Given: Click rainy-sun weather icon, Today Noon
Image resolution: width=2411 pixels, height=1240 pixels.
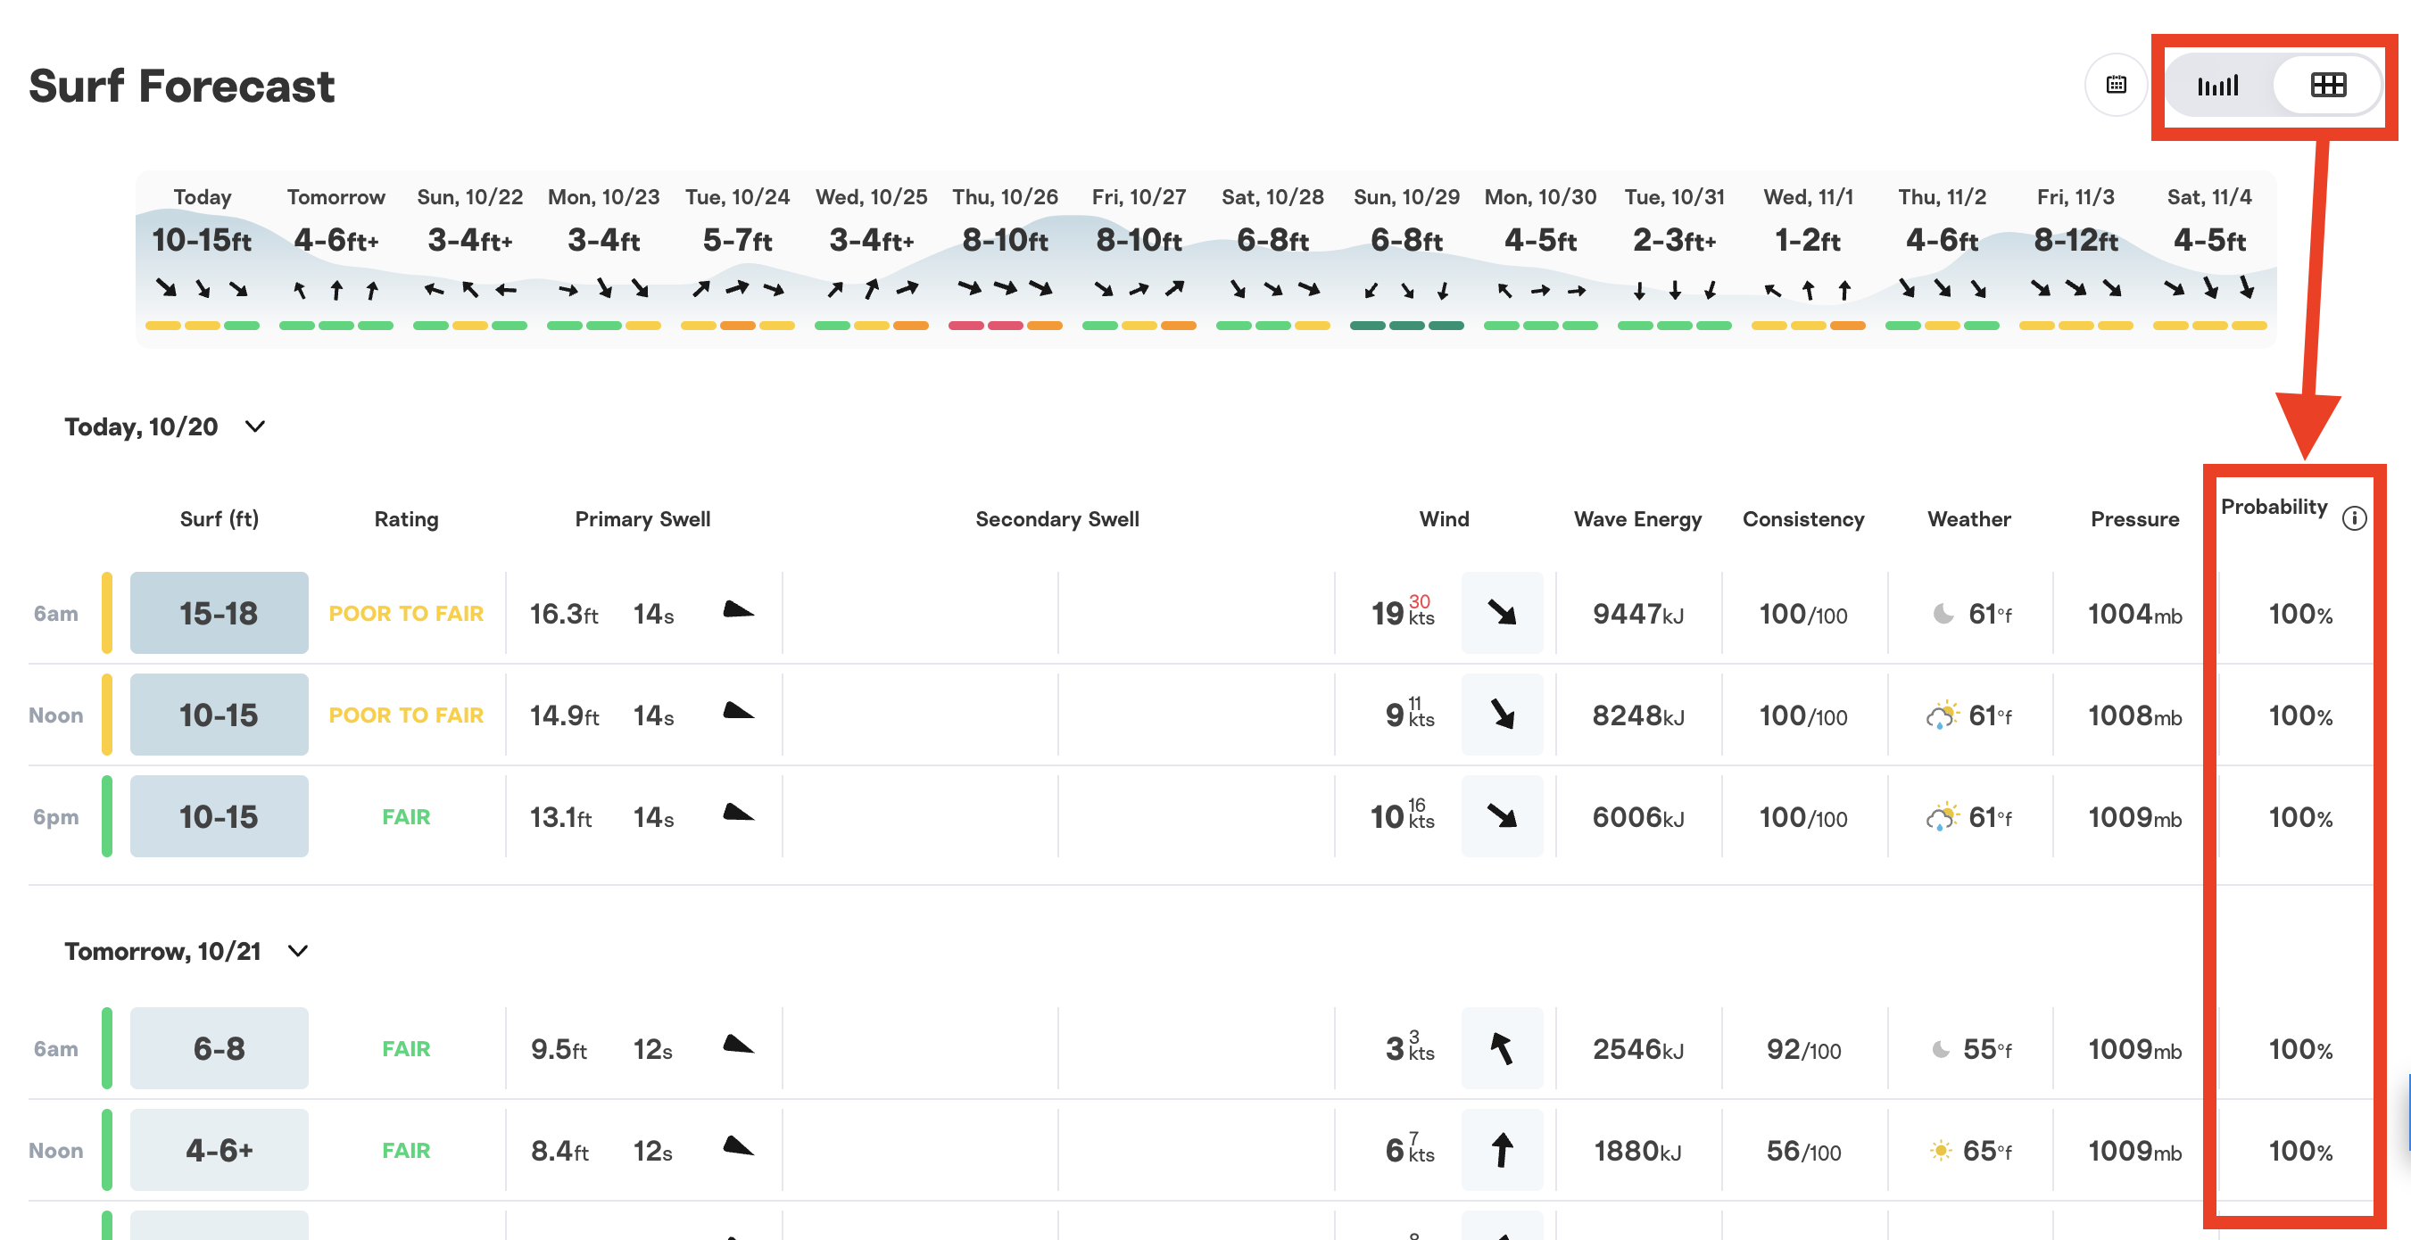Looking at the screenshot, I should [x=1942, y=715].
